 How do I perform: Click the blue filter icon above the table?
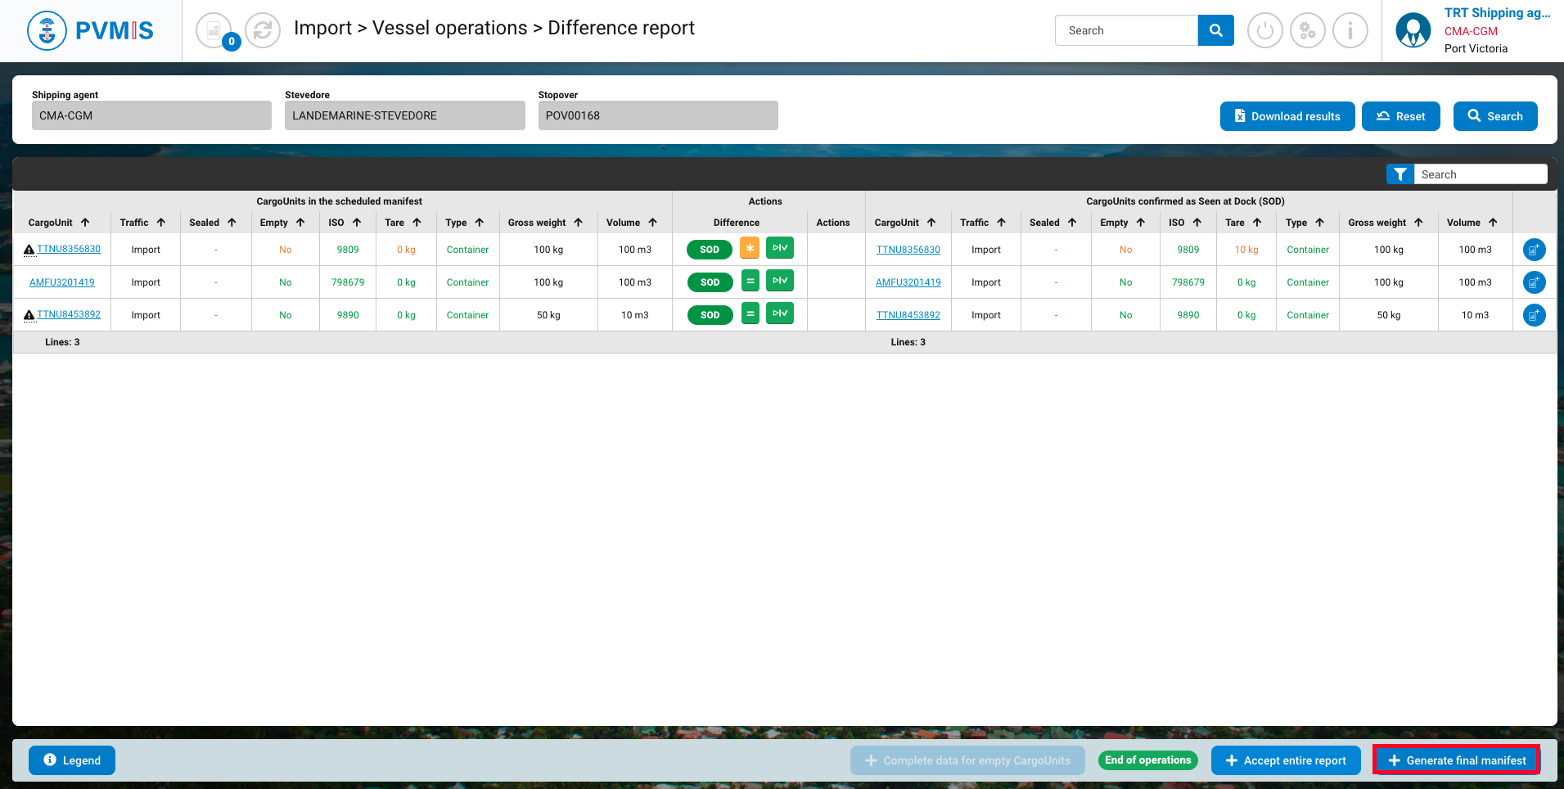coord(1399,174)
